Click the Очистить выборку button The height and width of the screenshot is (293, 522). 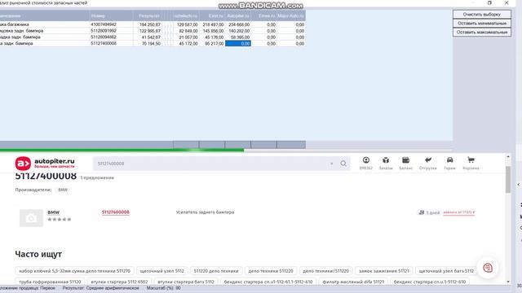tap(482, 15)
